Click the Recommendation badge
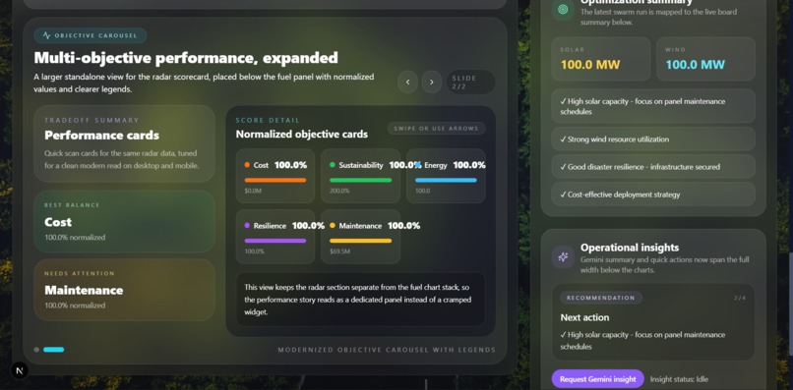This screenshot has width=793, height=390. [x=601, y=298]
